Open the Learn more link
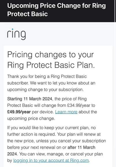Screen dimensions: 116x167 pyautogui.click(x=66, y=112)
